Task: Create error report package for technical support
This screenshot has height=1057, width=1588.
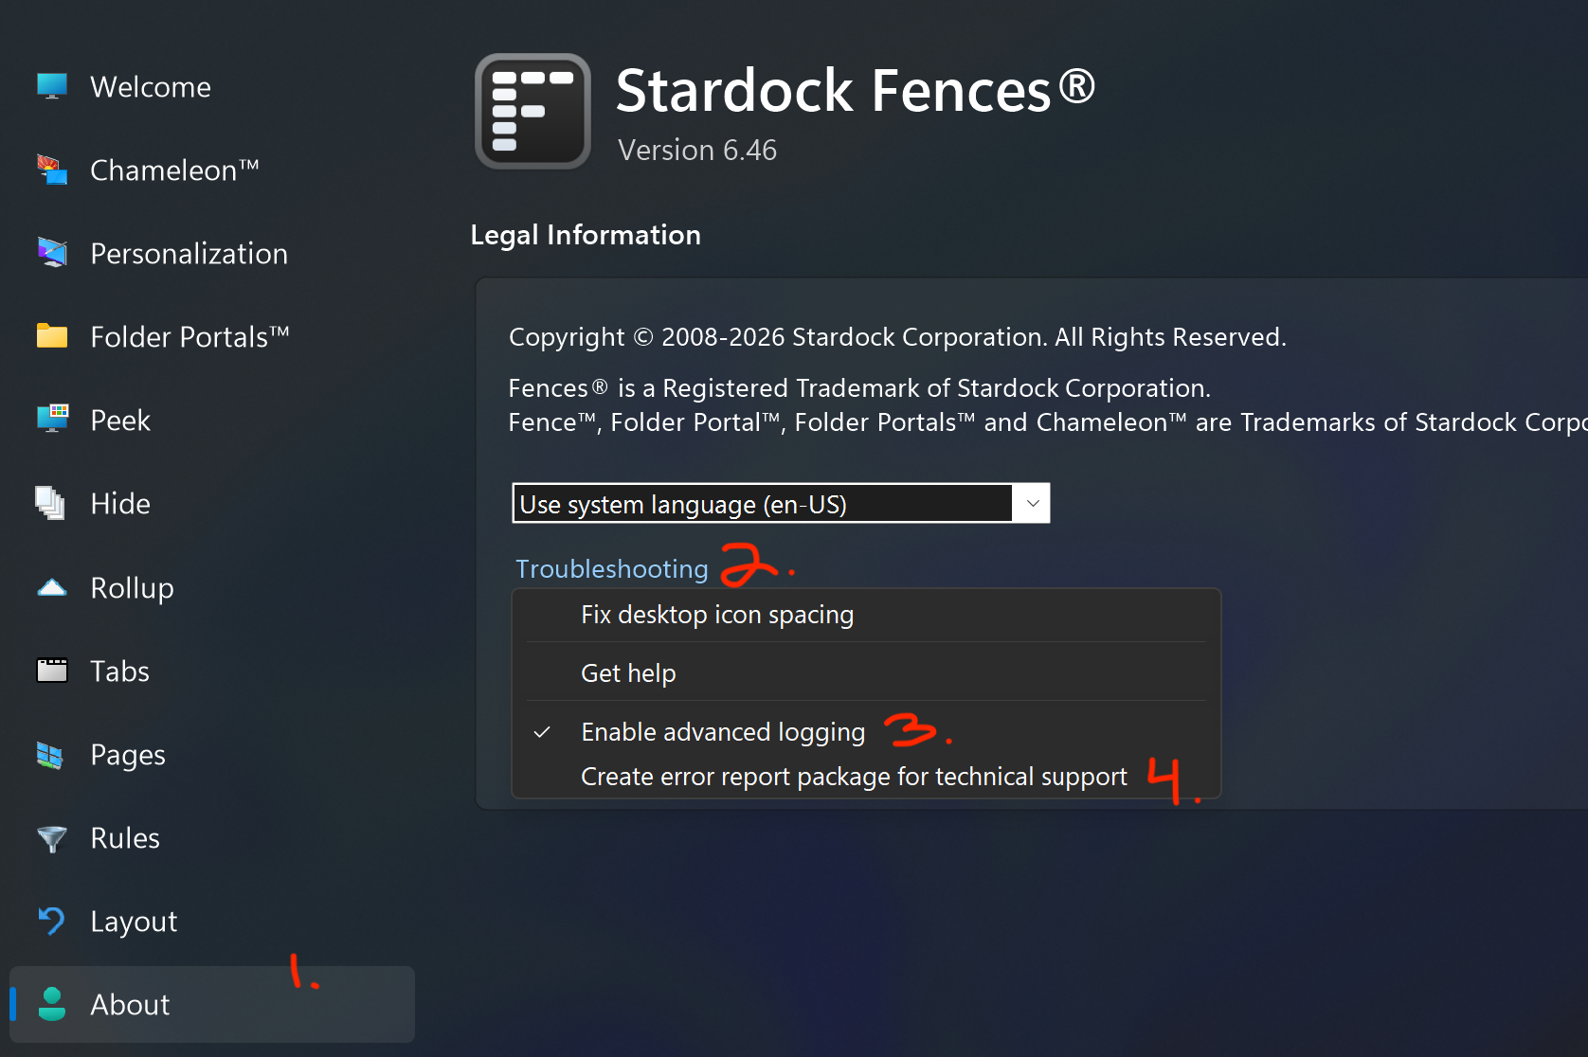Action: click(x=854, y=777)
